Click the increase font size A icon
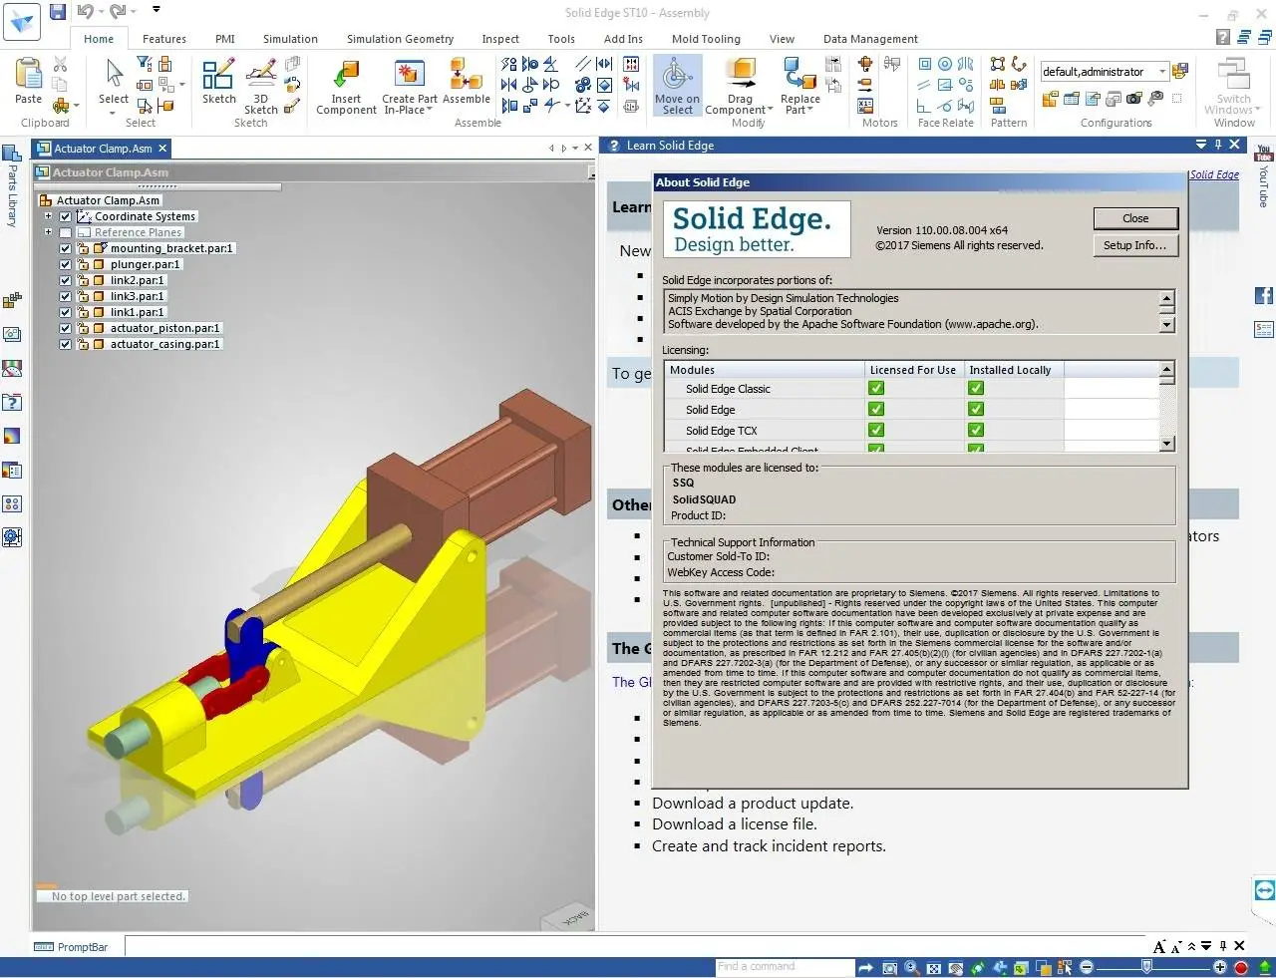This screenshot has height=978, width=1276. pyautogui.click(x=1159, y=946)
